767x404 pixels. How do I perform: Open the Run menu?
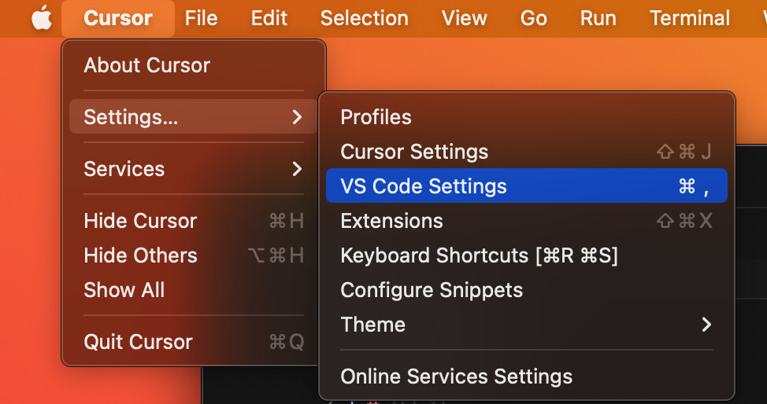pos(598,18)
